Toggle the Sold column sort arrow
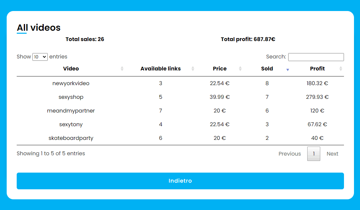360x210 pixels. pos(288,69)
